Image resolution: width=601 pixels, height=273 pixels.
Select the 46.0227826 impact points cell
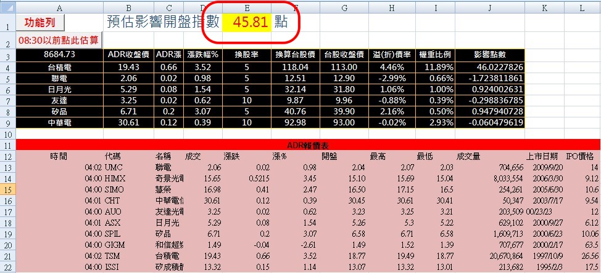click(x=489, y=68)
